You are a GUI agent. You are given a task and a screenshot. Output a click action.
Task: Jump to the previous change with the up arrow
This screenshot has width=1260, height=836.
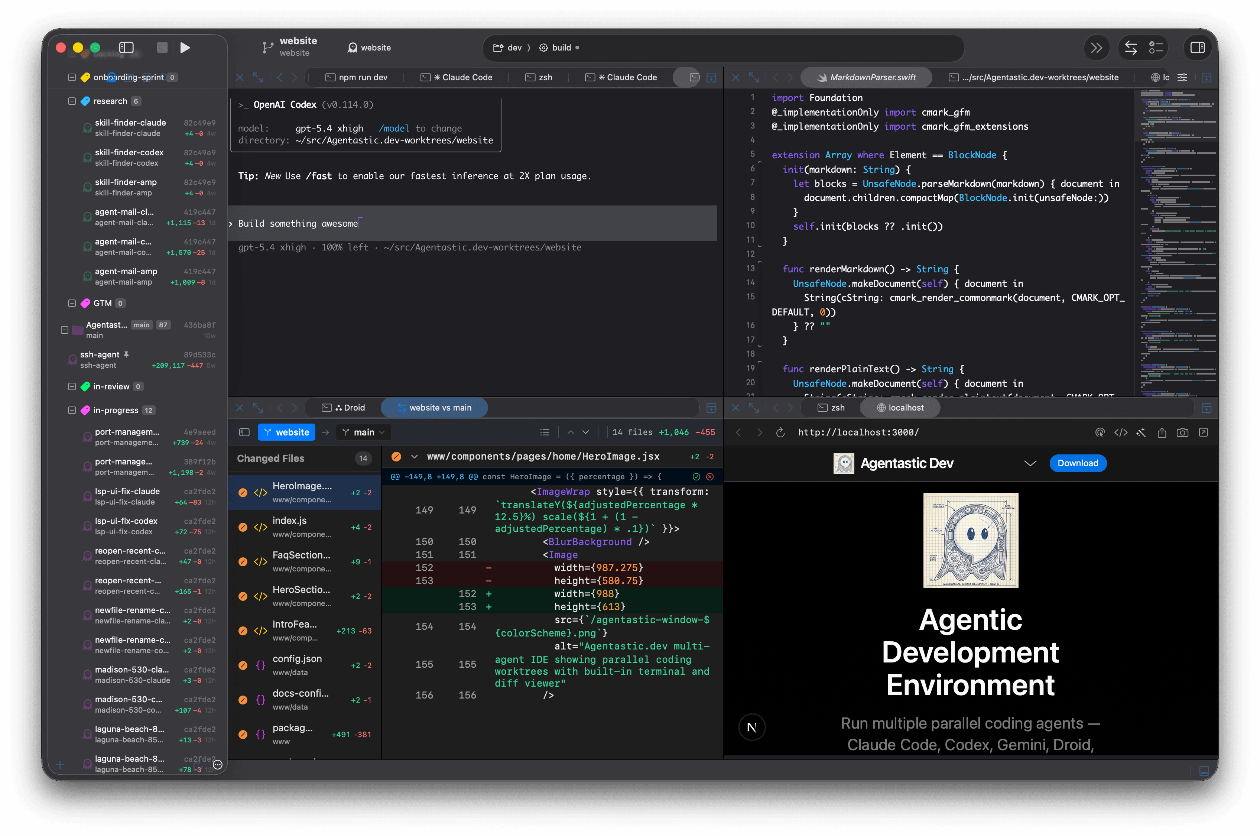(x=571, y=432)
